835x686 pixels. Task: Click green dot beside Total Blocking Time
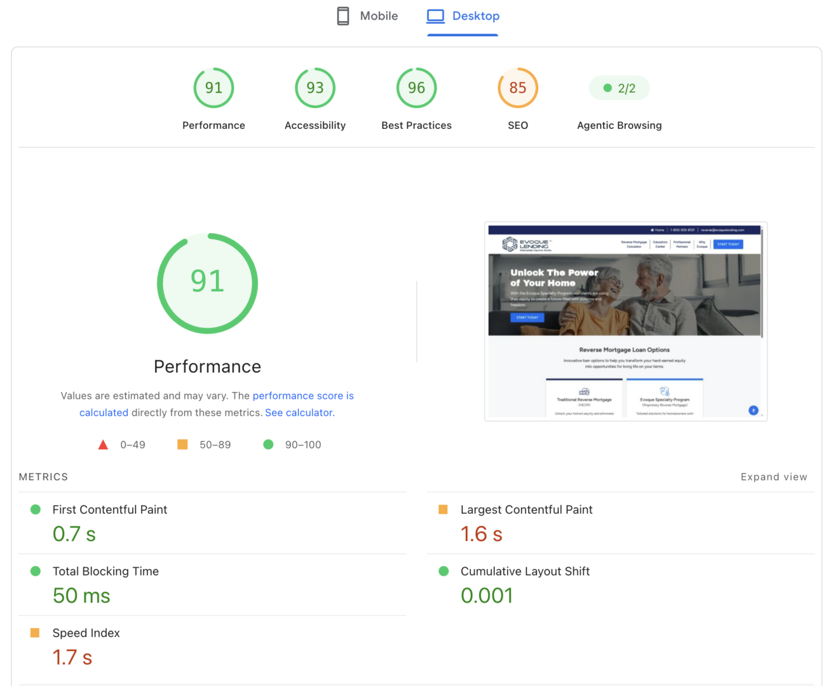36,571
